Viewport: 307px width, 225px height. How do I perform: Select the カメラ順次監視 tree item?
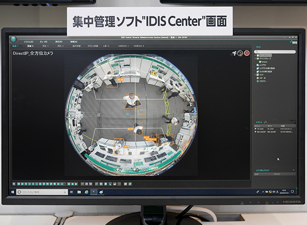[264, 72]
